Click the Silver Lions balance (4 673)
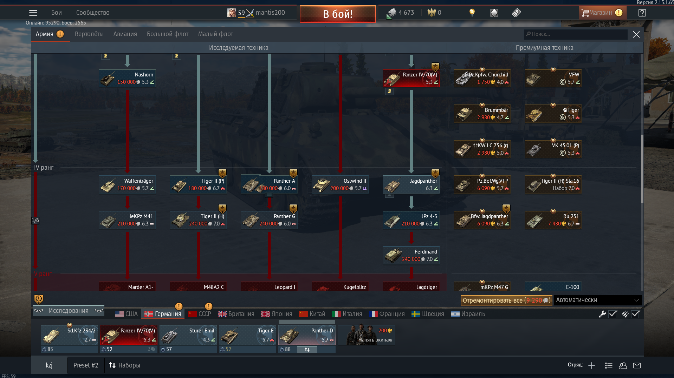The width and height of the screenshot is (674, 378). coord(400,13)
